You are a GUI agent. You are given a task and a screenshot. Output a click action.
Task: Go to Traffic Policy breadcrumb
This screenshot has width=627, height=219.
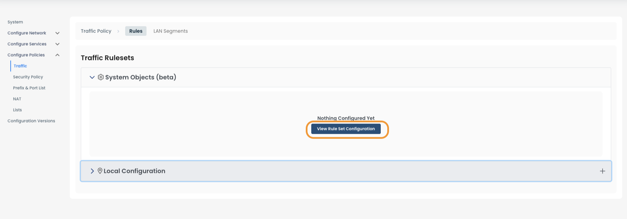point(96,31)
